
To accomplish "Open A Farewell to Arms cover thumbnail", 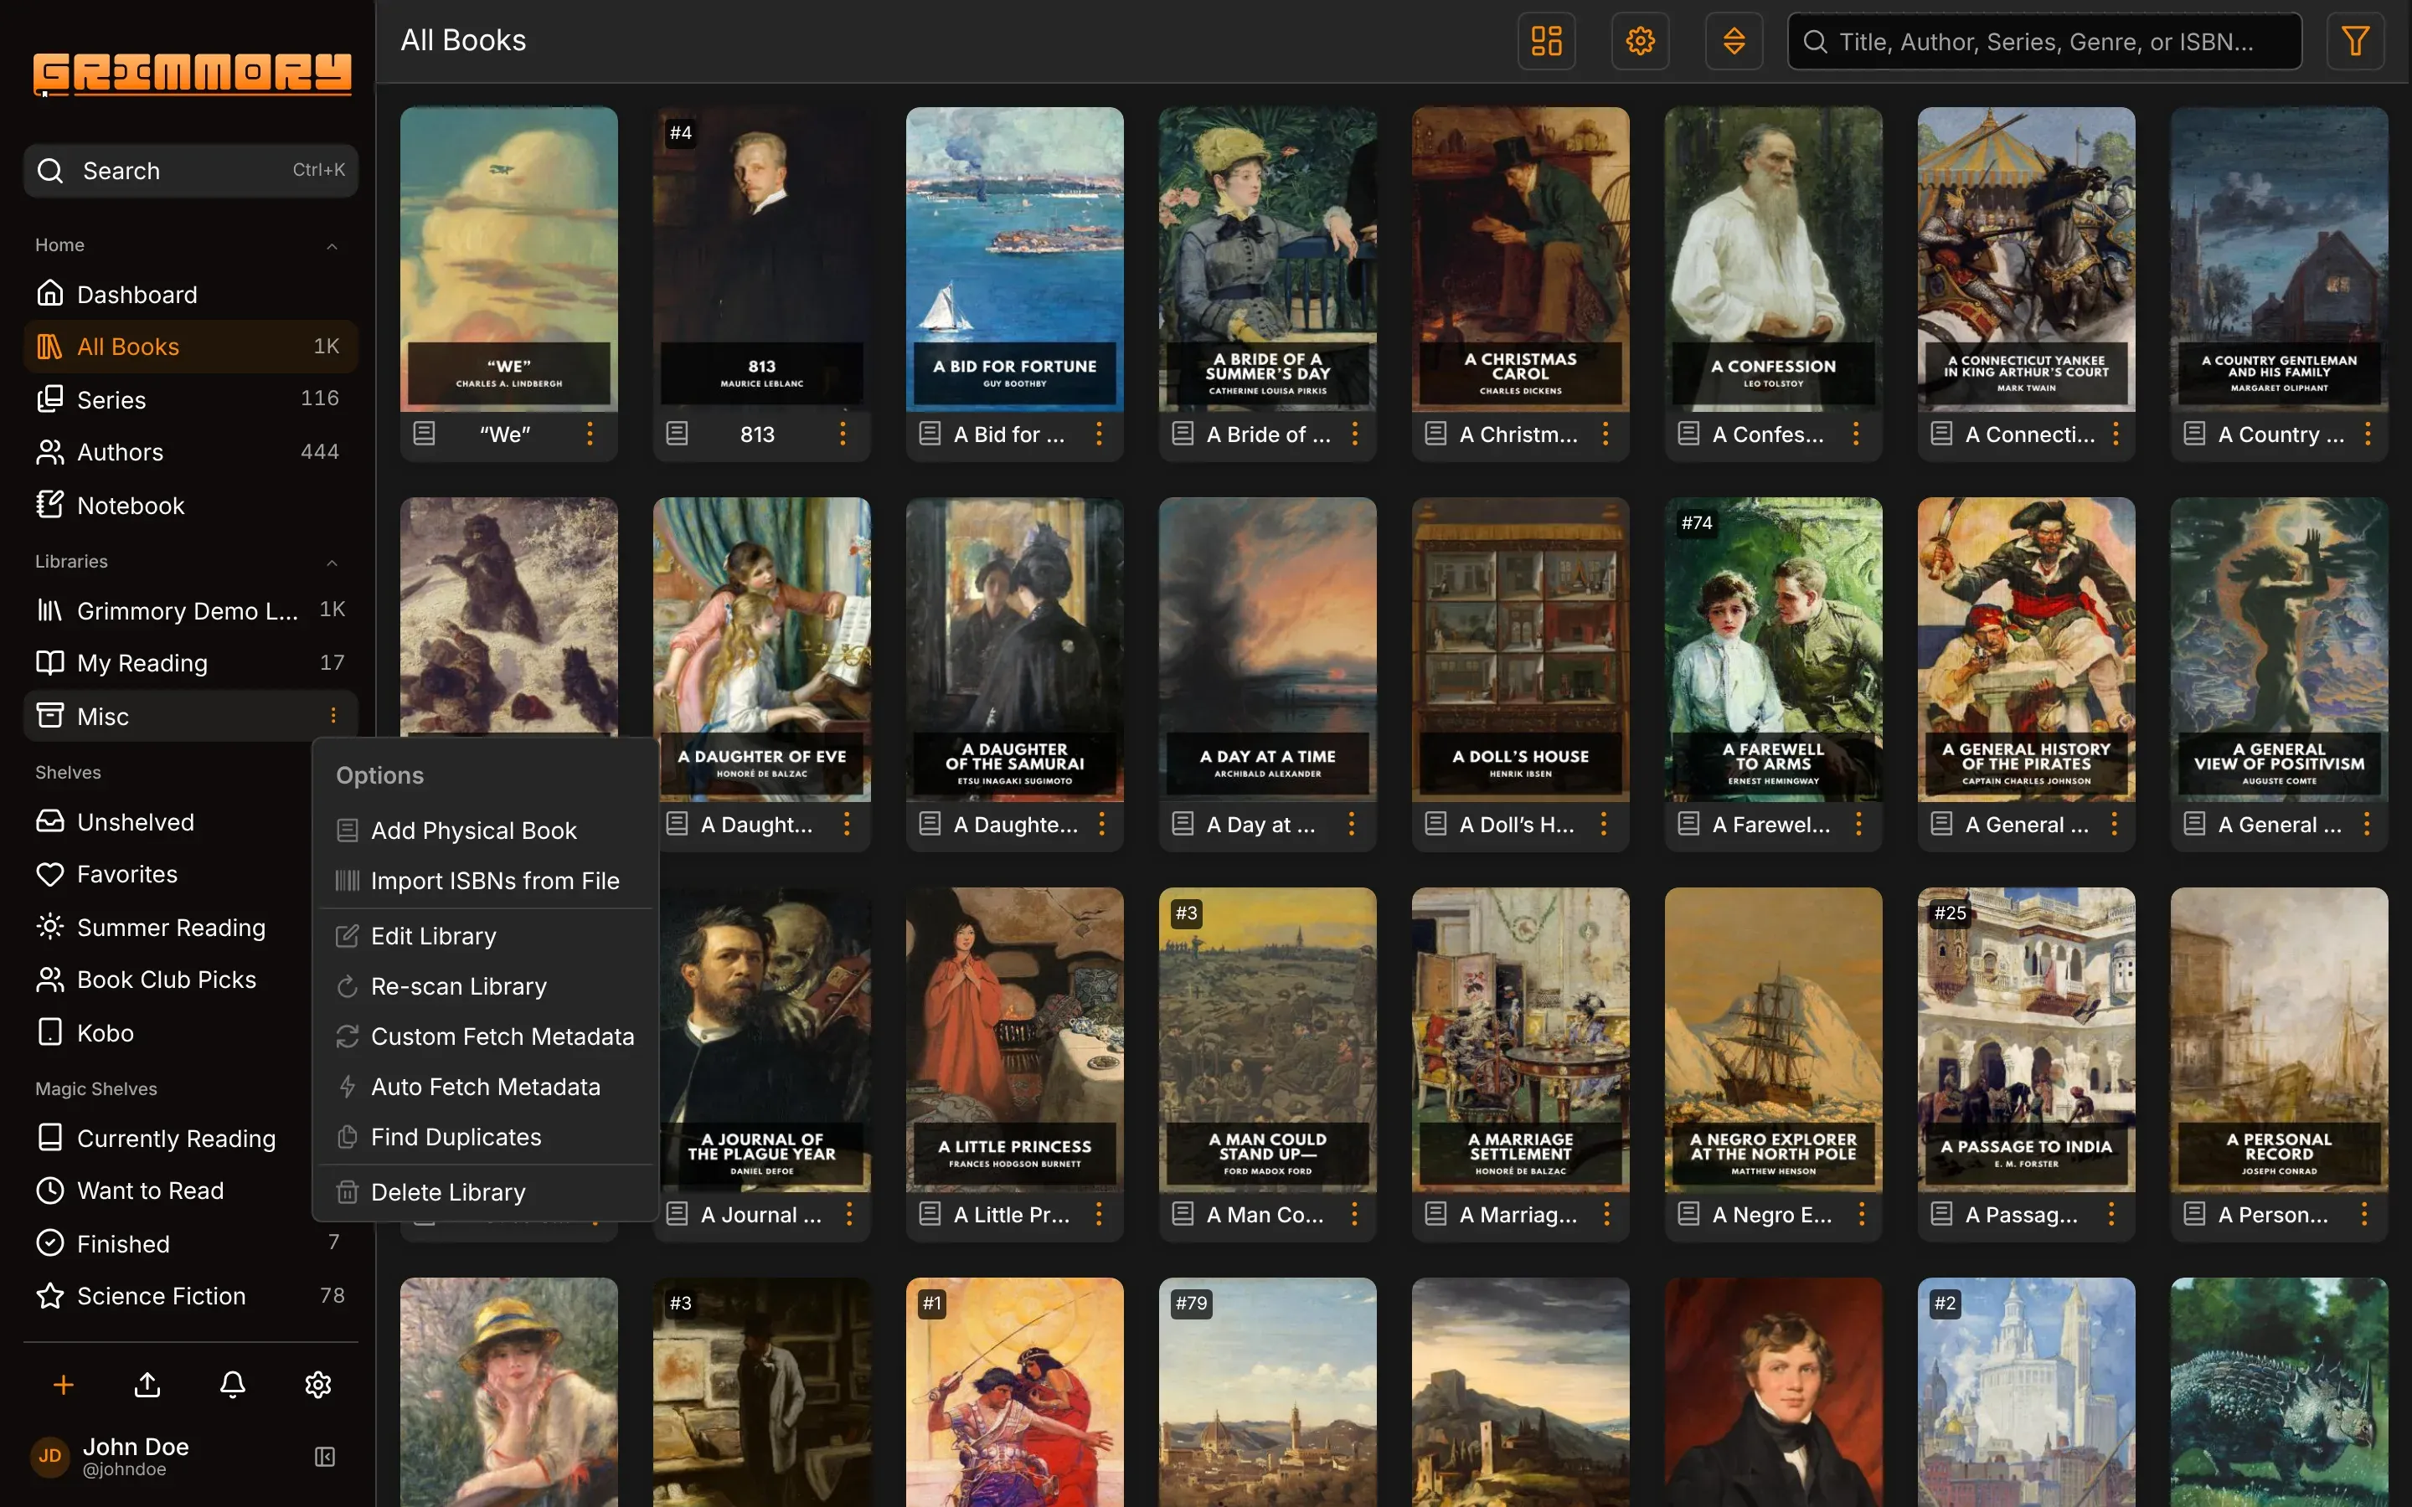I will pos(1773,649).
